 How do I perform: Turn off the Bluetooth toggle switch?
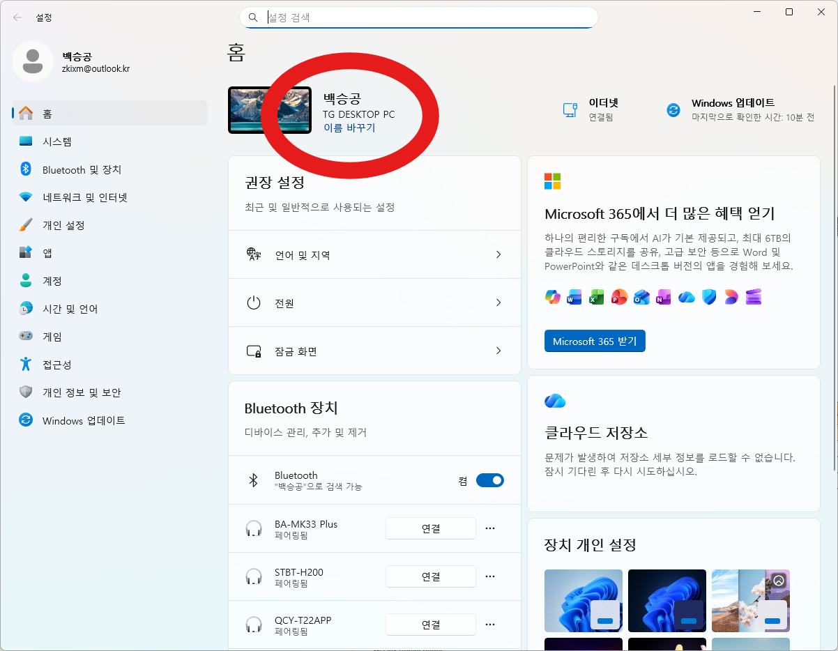489,480
